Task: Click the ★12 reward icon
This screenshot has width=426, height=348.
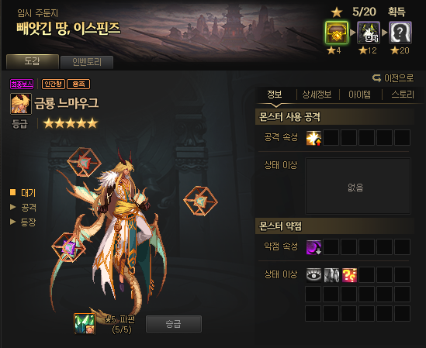Action: click(368, 33)
